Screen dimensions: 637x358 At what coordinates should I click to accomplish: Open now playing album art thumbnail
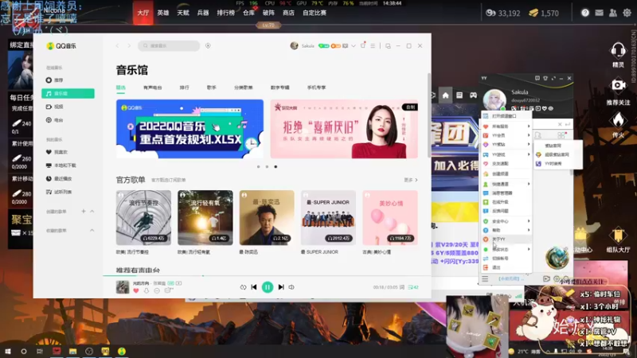[x=123, y=286]
